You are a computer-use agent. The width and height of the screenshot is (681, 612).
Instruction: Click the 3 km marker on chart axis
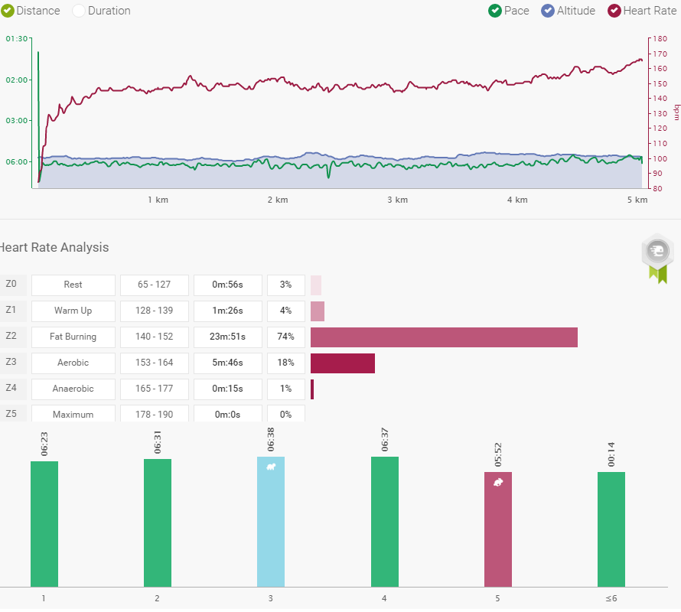pos(396,200)
